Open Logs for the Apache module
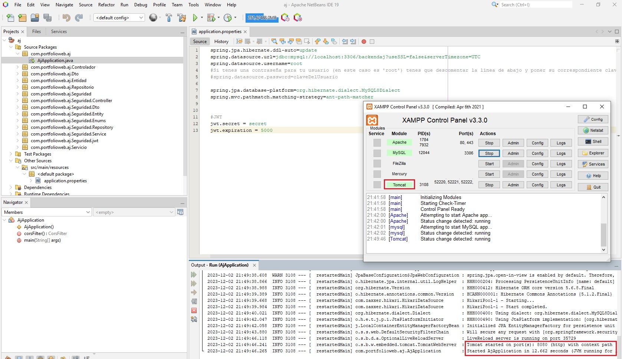The width and height of the screenshot is (622, 359). 561,143
